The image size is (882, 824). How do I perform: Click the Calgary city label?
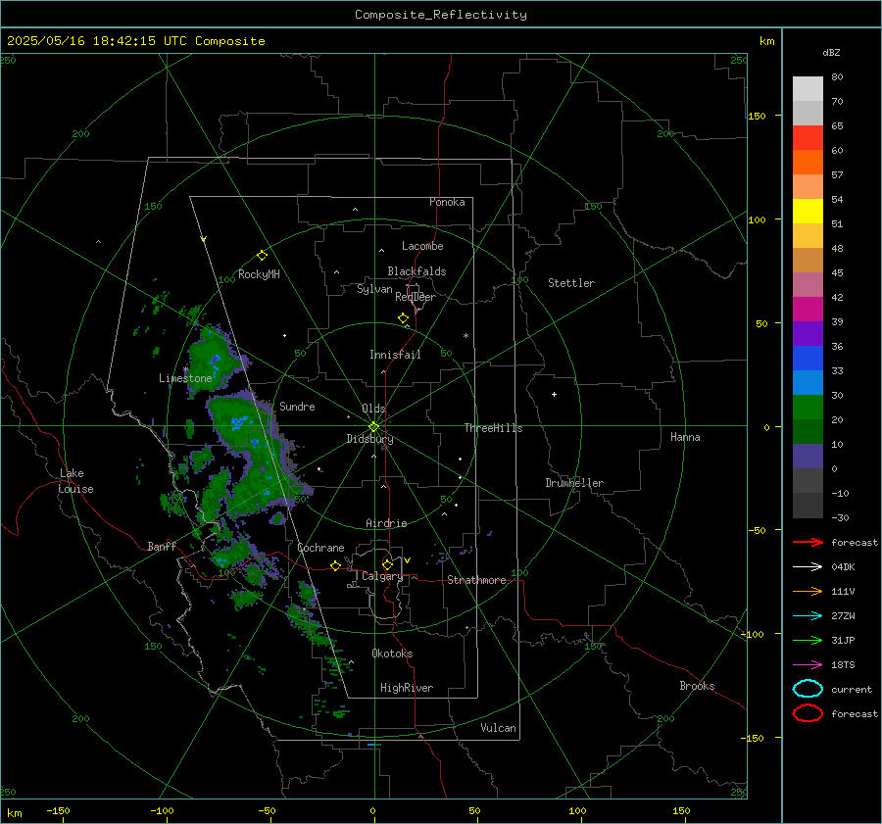[x=382, y=576]
